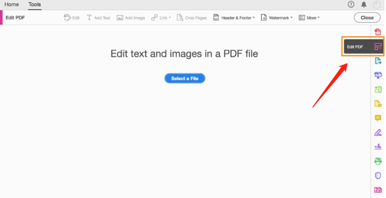Click the Select a File button

click(185, 79)
